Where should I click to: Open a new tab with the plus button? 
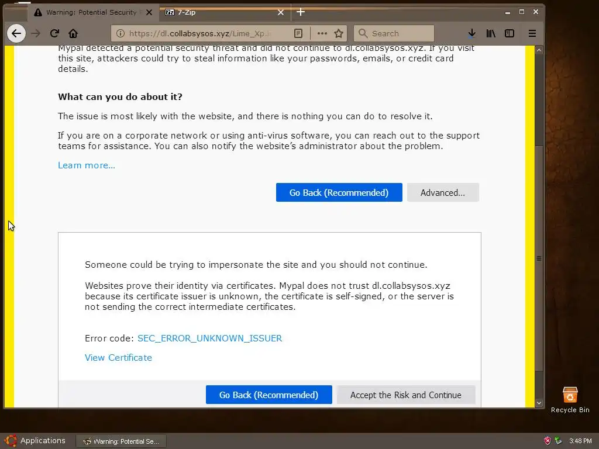coord(301,12)
